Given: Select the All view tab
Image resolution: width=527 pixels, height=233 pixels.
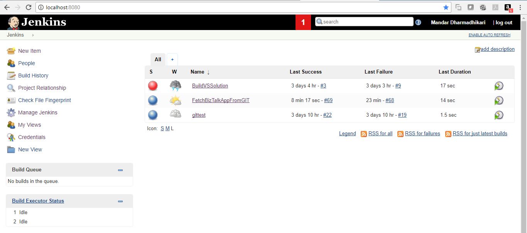Looking at the screenshot, I should [158, 59].
